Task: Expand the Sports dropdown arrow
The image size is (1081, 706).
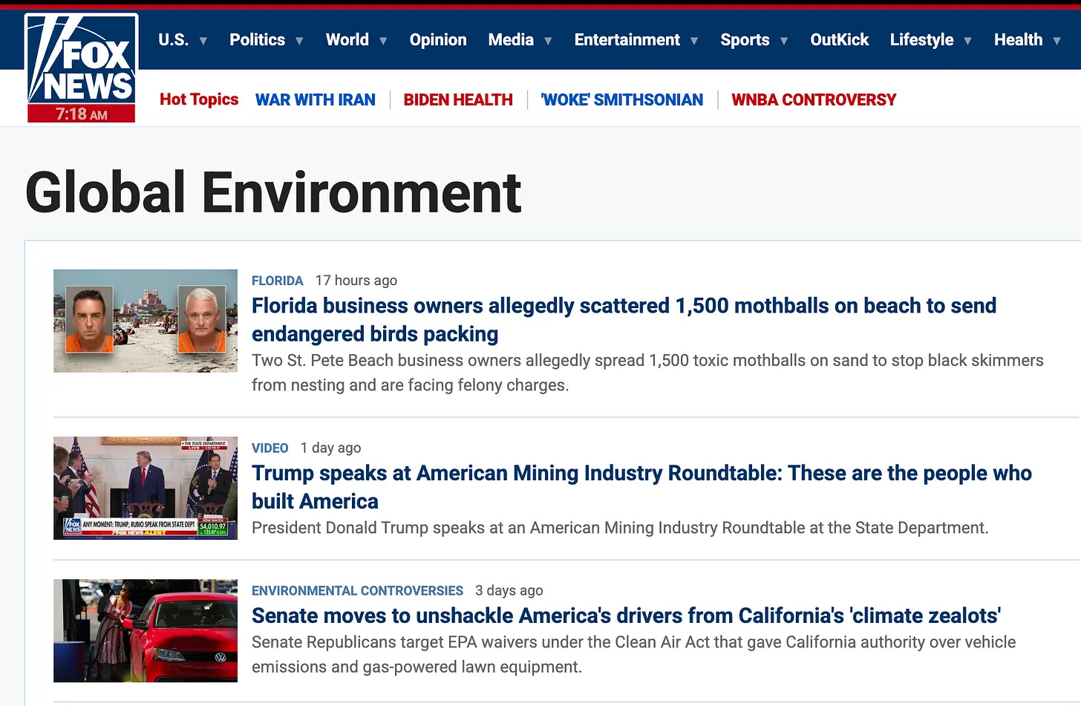Action: [x=784, y=41]
